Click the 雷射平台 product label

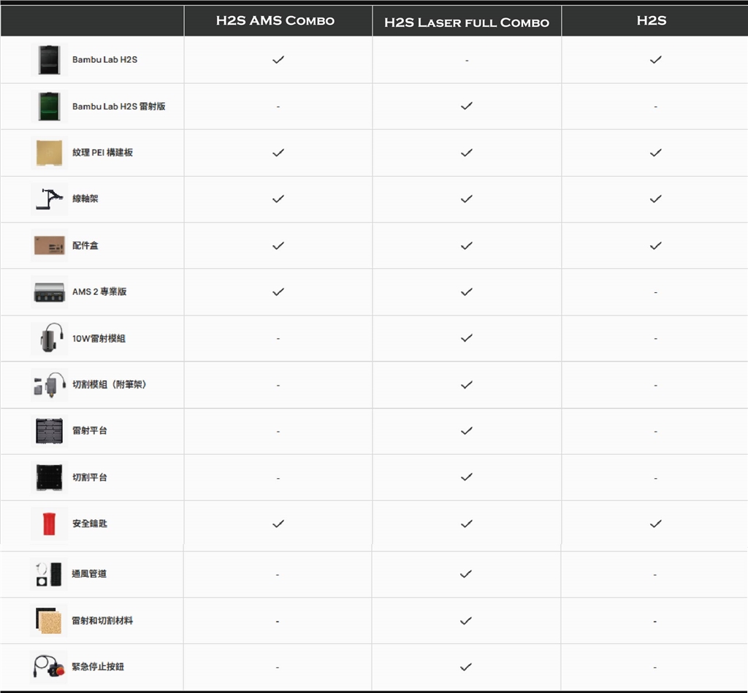(x=89, y=431)
